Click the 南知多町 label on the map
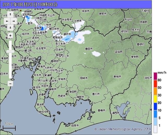This screenshot has width=167, height=135. [44, 112]
